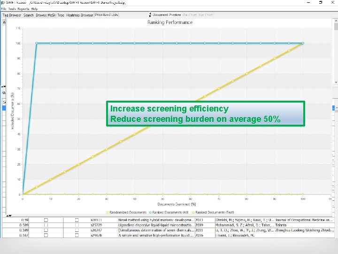338x254 pixels.
Task: Click the Documents Examined (%) axis label
Action: pyautogui.click(x=177, y=204)
